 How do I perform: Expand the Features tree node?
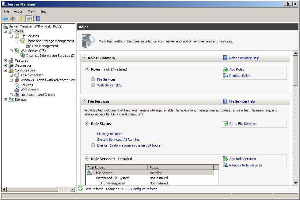(5, 60)
